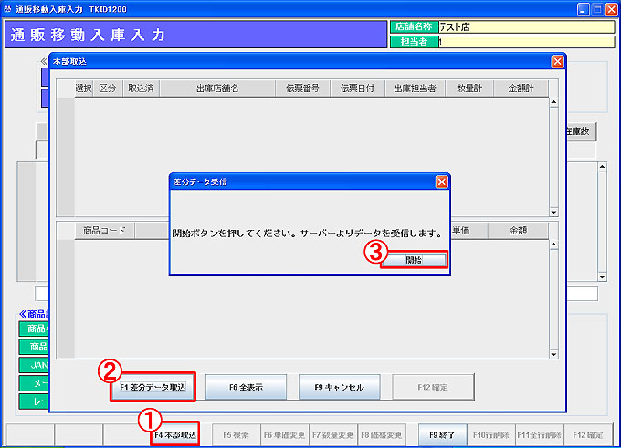Image resolution: width=621 pixels, height=448 pixels.
Task: Click lower detail list scroll up arrow
Action: coord(553,245)
